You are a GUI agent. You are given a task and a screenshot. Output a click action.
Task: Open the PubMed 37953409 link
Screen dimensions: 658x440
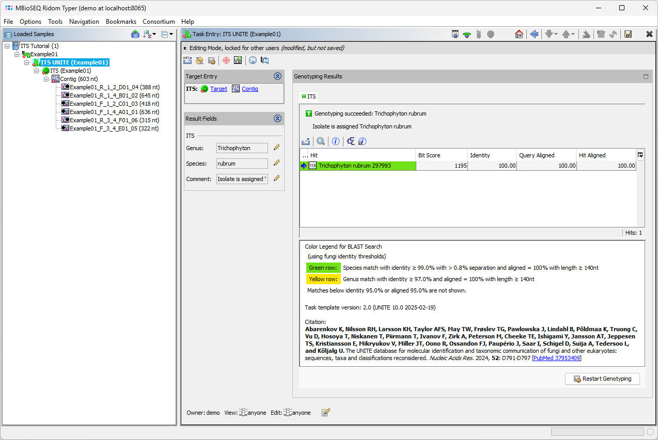[x=556, y=358]
